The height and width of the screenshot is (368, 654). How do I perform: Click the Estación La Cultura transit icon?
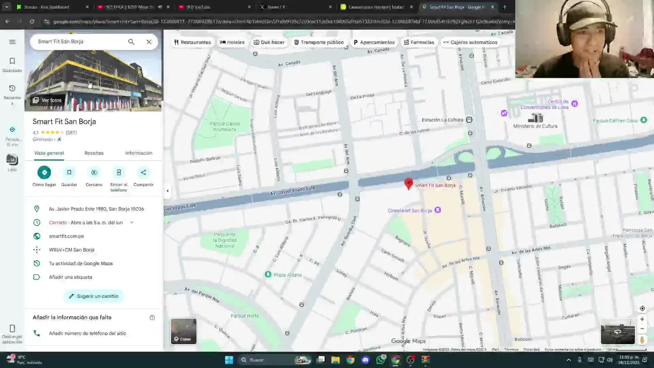click(x=469, y=120)
